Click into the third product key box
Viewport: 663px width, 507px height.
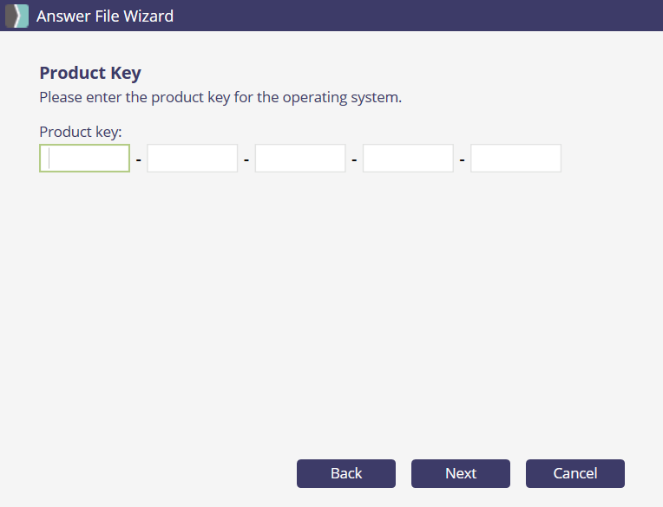300,159
